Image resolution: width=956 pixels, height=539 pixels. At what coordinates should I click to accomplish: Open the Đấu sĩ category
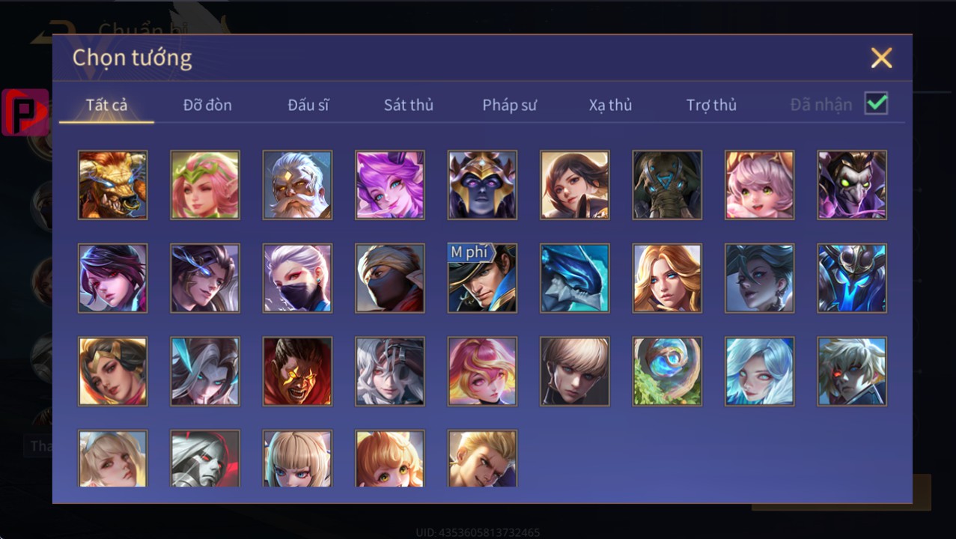click(x=308, y=105)
